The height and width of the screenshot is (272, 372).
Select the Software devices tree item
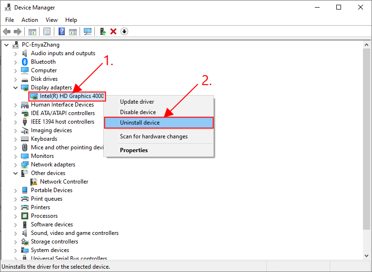52,224
